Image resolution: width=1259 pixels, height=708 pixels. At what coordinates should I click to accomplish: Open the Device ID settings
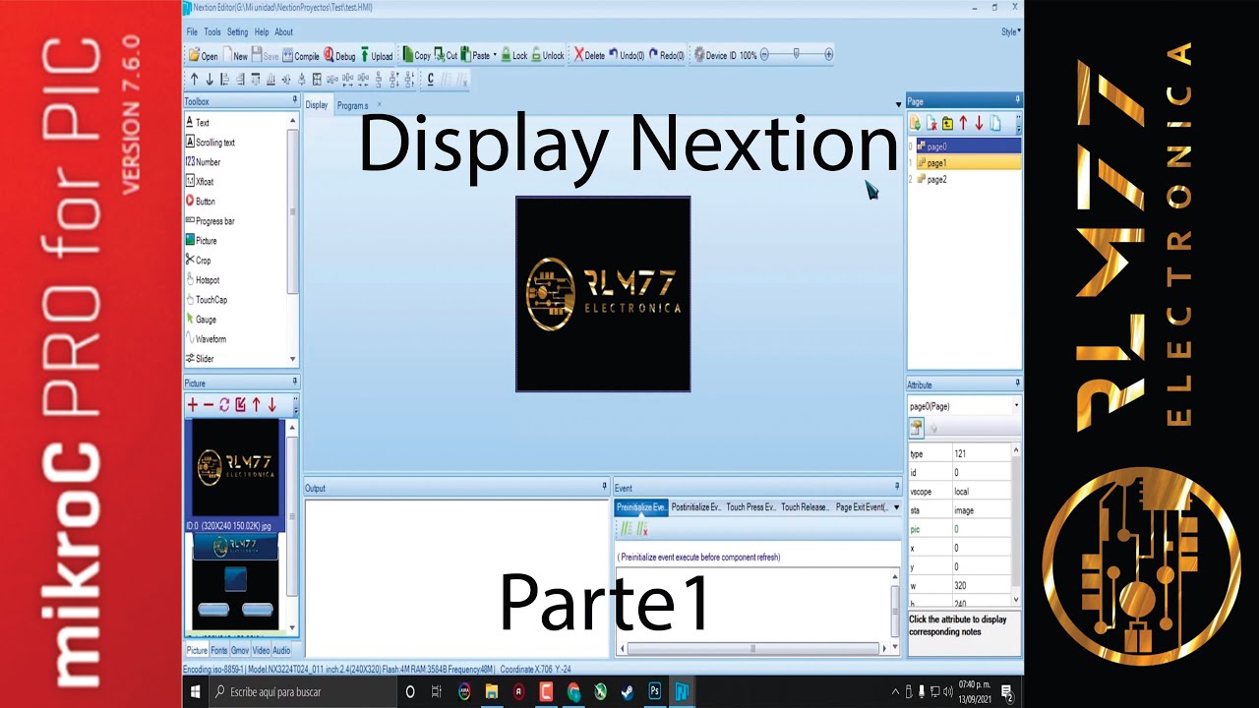point(715,56)
